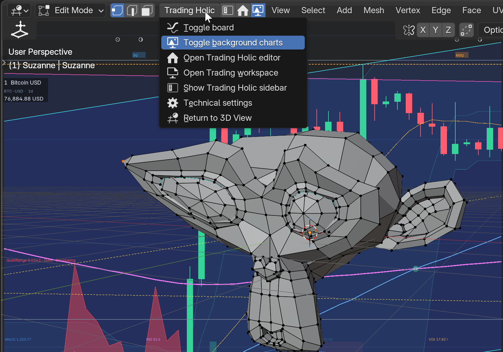Click the sidebar icon in header
Screen dimensions: 503x352
(x=228, y=10)
